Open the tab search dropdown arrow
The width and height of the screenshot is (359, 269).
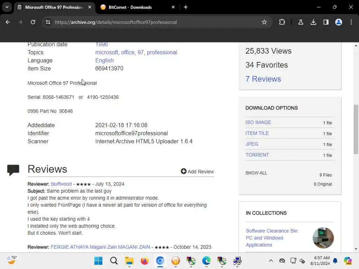(7, 7)
